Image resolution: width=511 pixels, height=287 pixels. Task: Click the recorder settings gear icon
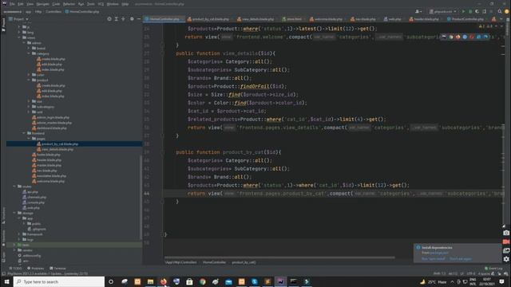coord(506,259)
